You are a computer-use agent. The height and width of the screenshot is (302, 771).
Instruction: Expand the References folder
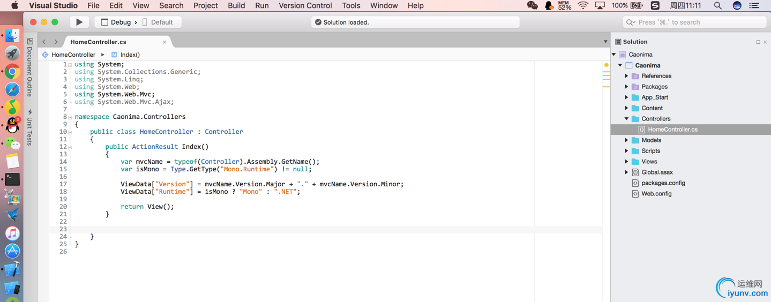(626, 76)
